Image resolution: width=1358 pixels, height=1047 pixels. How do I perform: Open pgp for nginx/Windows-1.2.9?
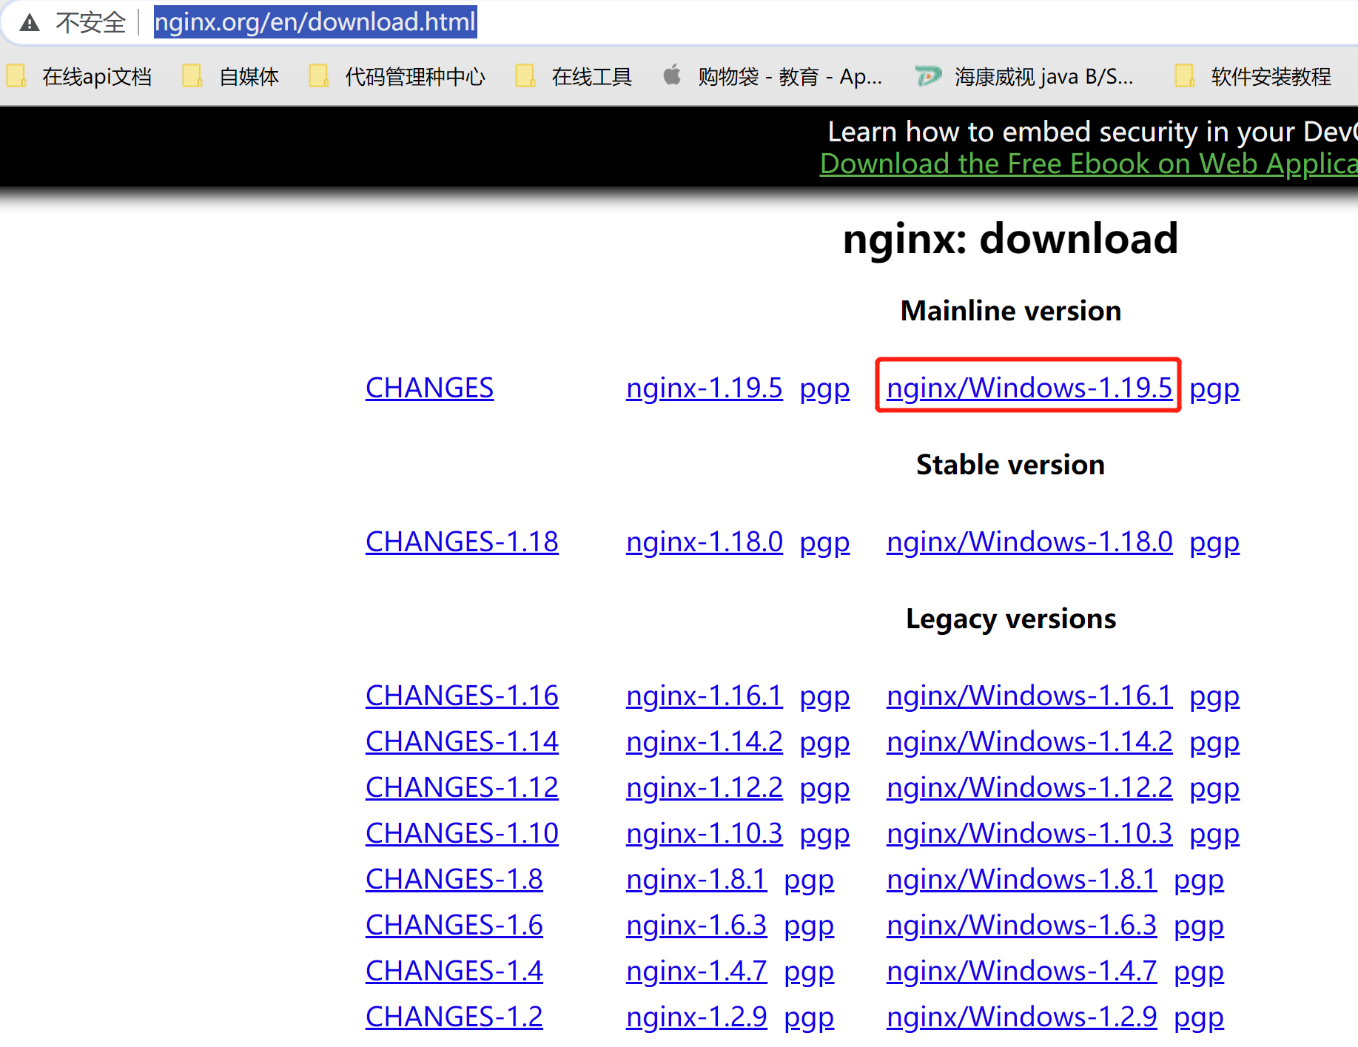pos(1199,1019)
